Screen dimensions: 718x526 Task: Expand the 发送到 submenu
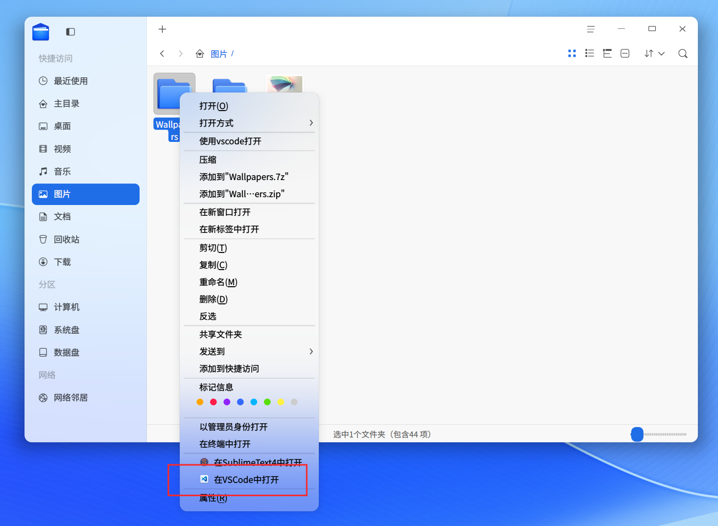(x=249, y=352)
